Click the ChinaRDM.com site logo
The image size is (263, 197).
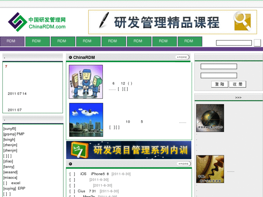tap(37, 22)
